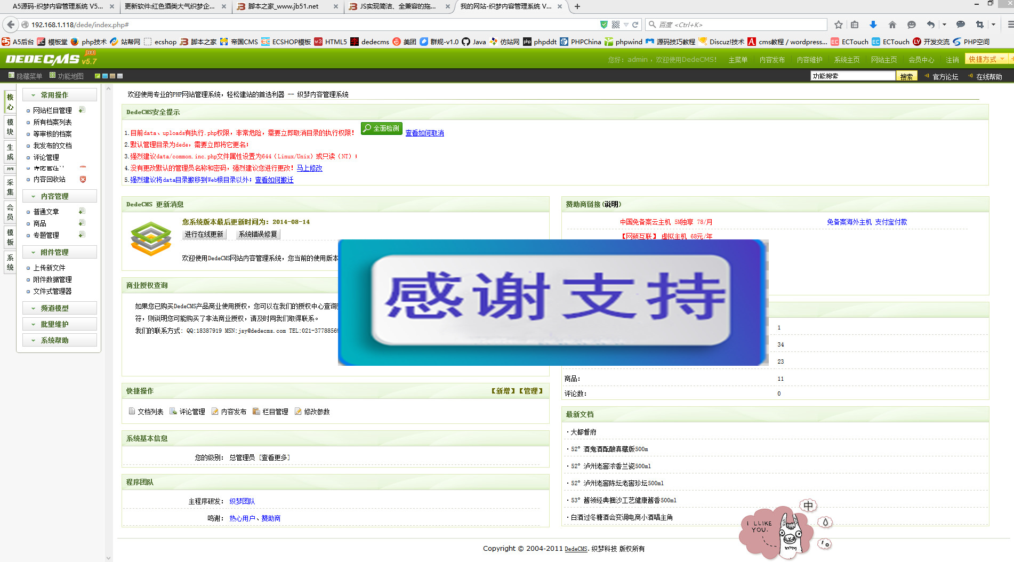Open the 快捷方式 dropdown
1014x562 pixels.
click(986, 59)
